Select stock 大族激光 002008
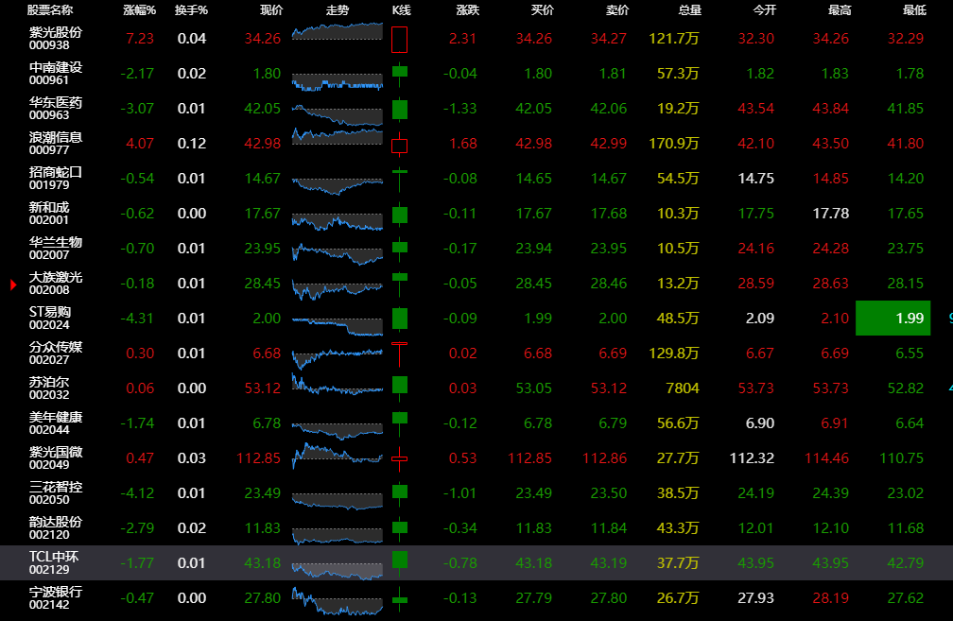This screenshot has width=953, height=621. tap(55, 284)
